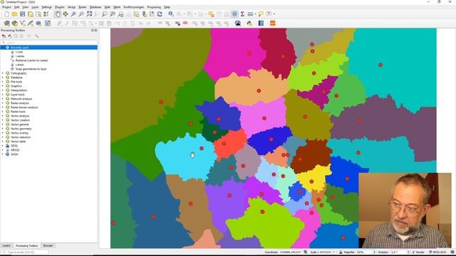Click the Map Tips icon
456x256 pixels.
coord(261,14)
